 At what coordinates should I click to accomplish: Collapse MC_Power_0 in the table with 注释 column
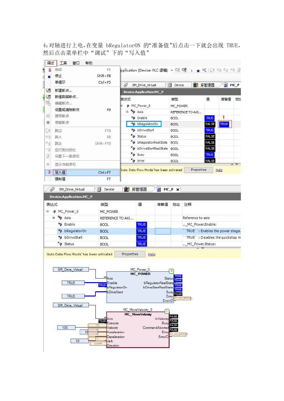(x=47, y=212)
